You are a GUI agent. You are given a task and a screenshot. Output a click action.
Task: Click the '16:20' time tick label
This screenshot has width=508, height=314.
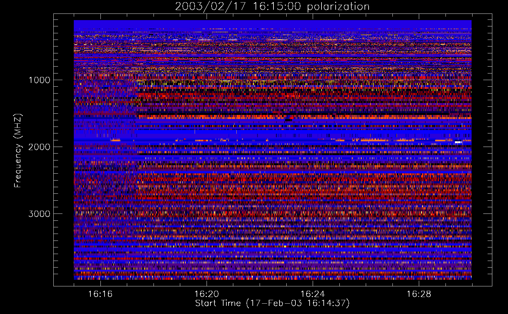click(x=207, y=294)
